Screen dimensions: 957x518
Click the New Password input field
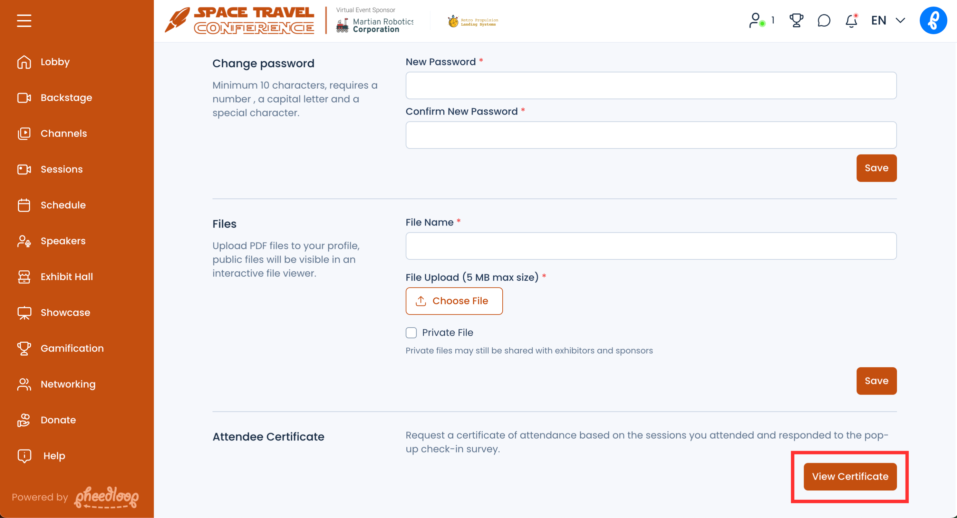pyautogui.click(x=651, y=86)
